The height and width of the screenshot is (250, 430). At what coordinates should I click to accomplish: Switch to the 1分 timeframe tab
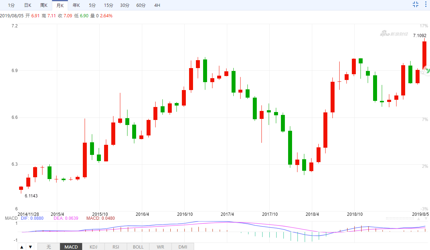[x=11, y=5]
